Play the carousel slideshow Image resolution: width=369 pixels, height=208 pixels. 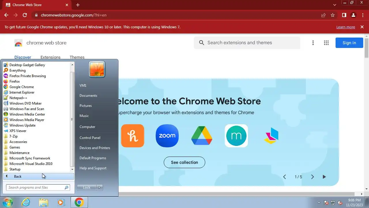(x=324, y=177)
